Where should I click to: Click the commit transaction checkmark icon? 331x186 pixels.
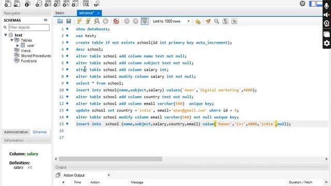click(127, 21)
